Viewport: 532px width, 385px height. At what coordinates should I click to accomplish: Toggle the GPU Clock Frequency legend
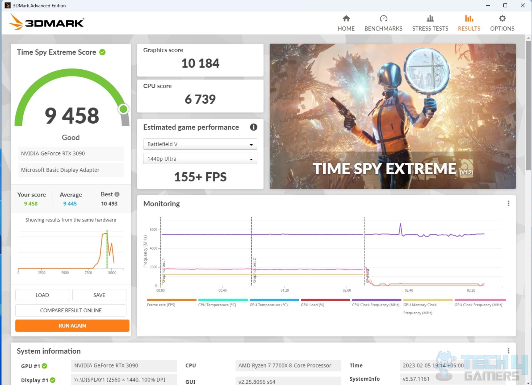[480, 303]
